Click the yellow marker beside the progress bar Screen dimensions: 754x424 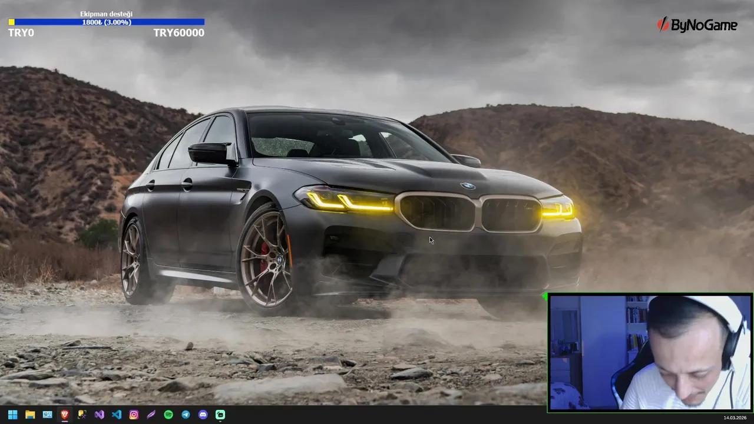click(11, 22)
